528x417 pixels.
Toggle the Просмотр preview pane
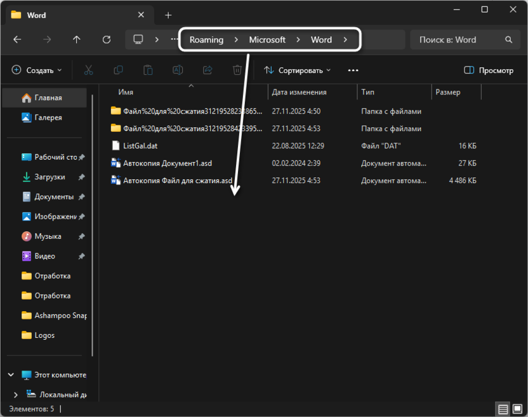[489, 70]
